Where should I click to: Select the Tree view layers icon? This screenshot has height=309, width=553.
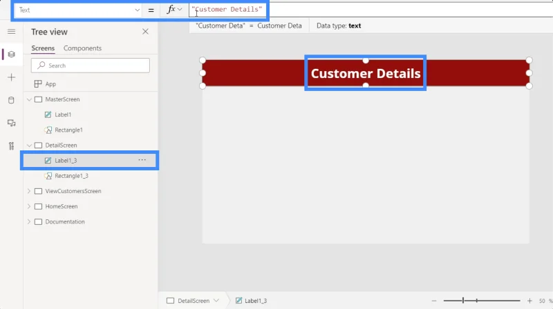click(x=11, y=54)
